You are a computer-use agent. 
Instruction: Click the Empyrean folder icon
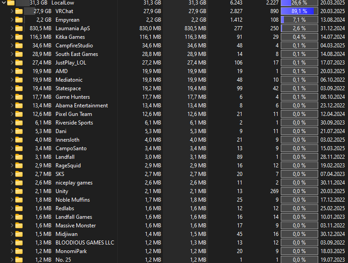tap(19, 20)
